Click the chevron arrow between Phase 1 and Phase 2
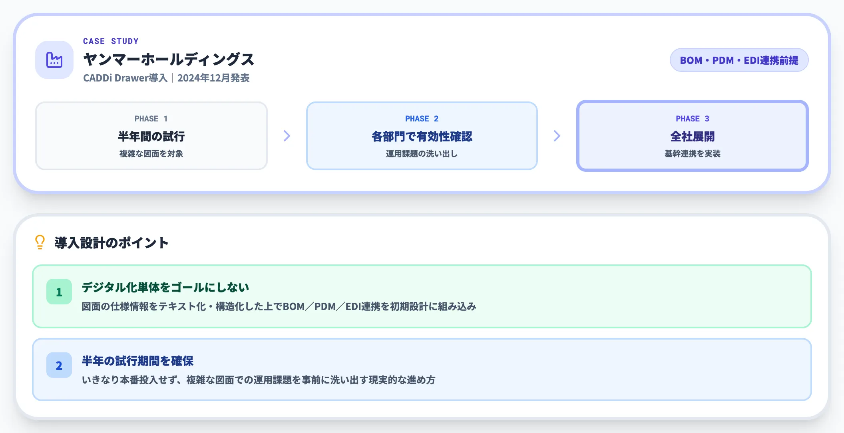This screenshot has height=433, width=844. pos(287,136)
